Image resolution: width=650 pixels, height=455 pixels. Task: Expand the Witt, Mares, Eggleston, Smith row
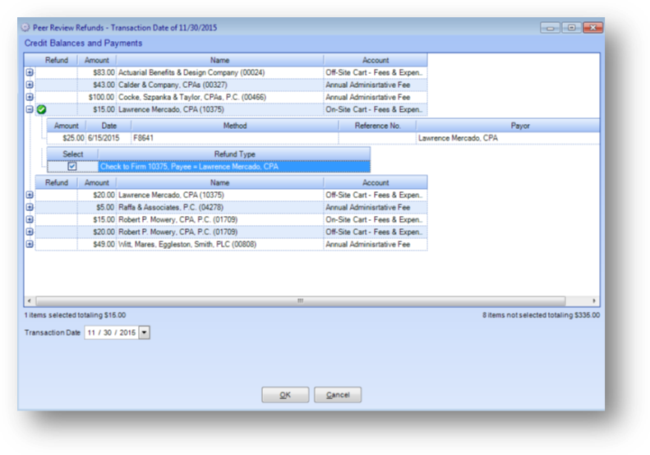(30, 244)
